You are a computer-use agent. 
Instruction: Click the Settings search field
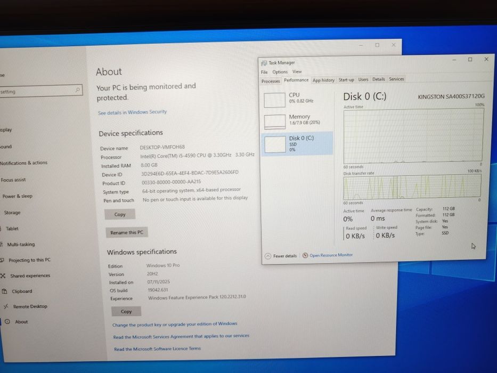click(x=40, y=91)
